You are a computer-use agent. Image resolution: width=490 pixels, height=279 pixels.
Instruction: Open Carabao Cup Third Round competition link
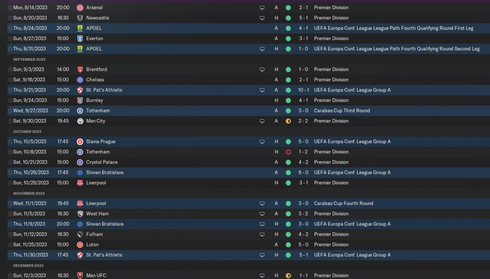pyautogui.click(x=342, y=111)
